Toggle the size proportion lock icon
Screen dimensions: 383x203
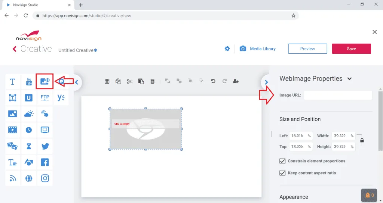point(362,140)
